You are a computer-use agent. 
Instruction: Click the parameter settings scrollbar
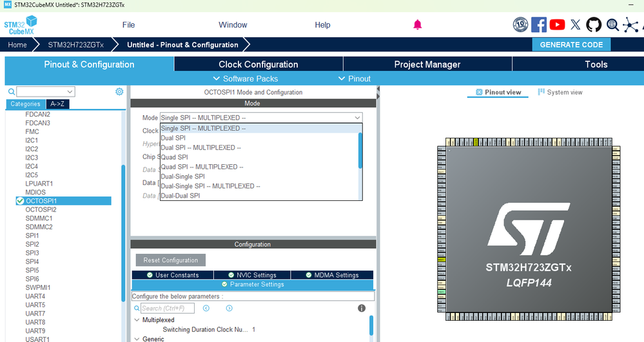click(371, 325)
